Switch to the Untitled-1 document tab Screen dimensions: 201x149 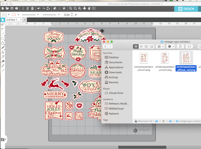[12, 20]
